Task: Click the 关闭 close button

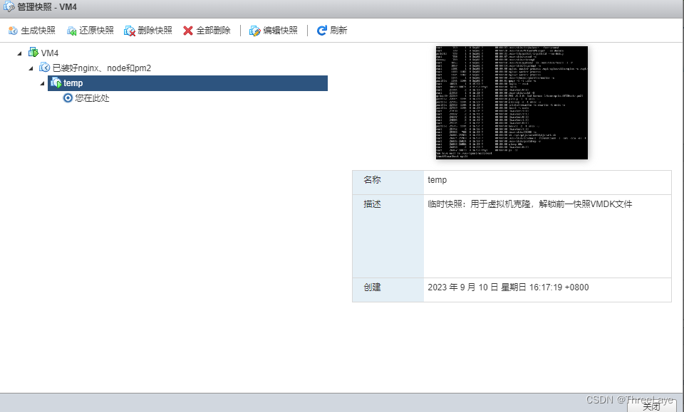Action: 652,406
